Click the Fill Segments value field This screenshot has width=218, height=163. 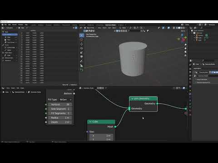coord(60,113)
